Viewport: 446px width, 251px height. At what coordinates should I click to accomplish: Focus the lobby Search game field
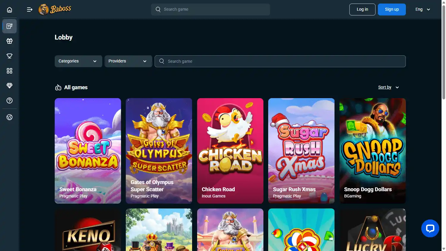(x=280, y=61)
